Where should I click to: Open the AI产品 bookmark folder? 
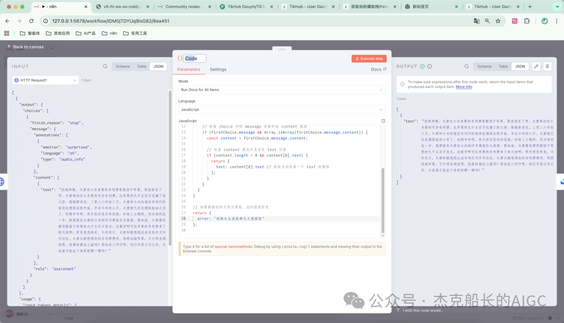click(86, 33)
